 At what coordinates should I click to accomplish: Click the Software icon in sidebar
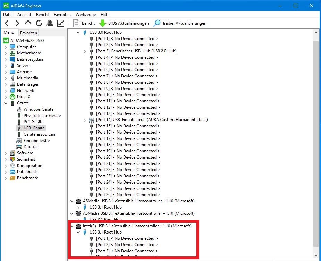(x=12, y=153)
